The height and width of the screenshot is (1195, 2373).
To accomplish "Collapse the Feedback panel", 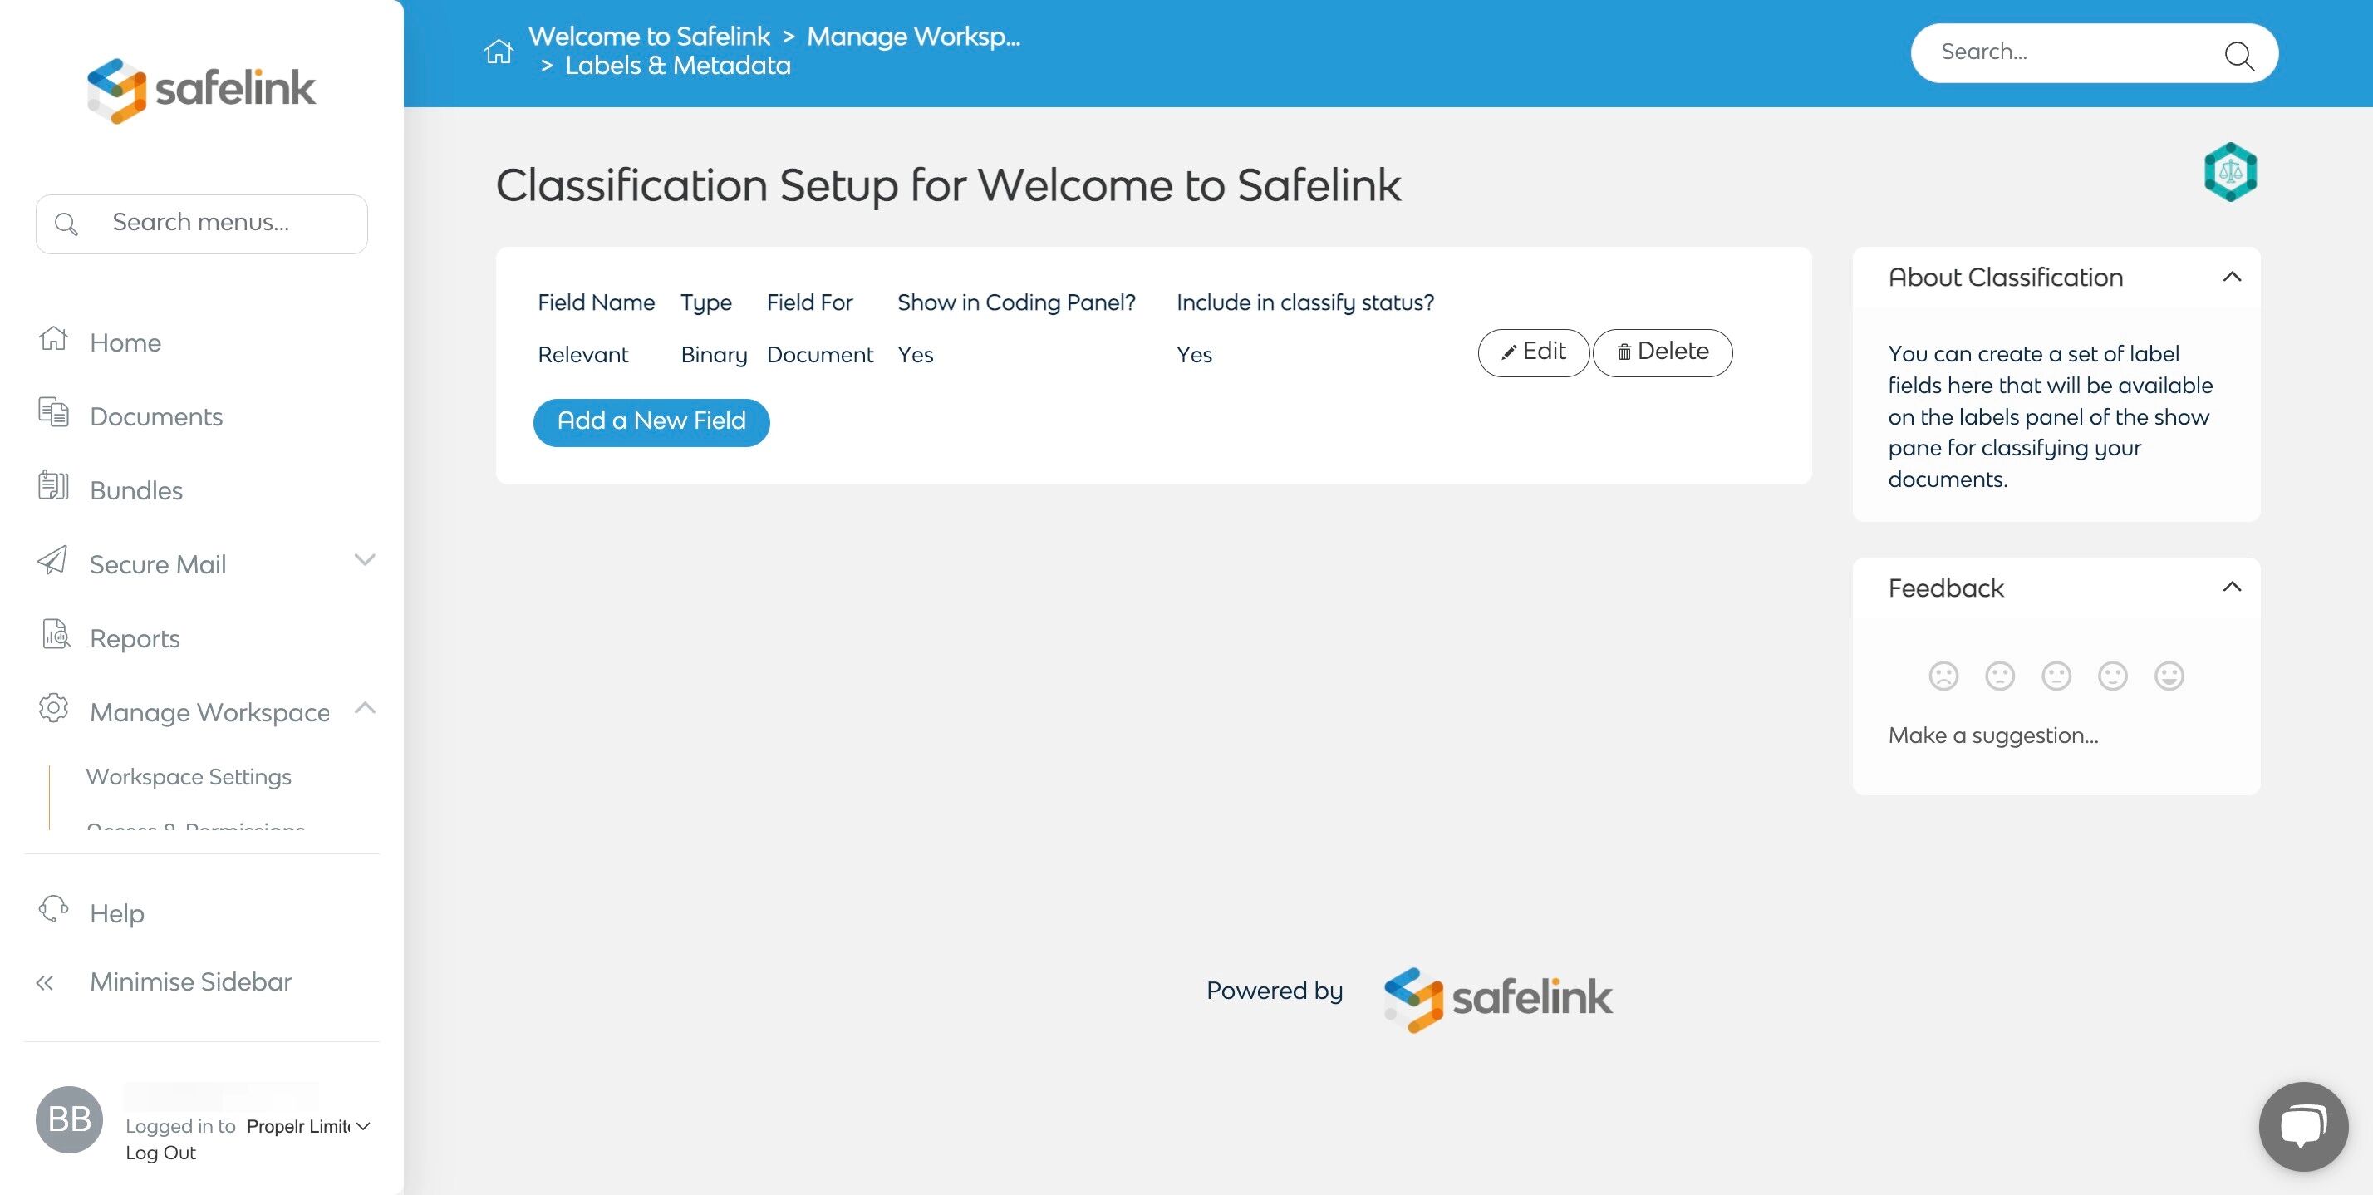I will click(2231, 588).
